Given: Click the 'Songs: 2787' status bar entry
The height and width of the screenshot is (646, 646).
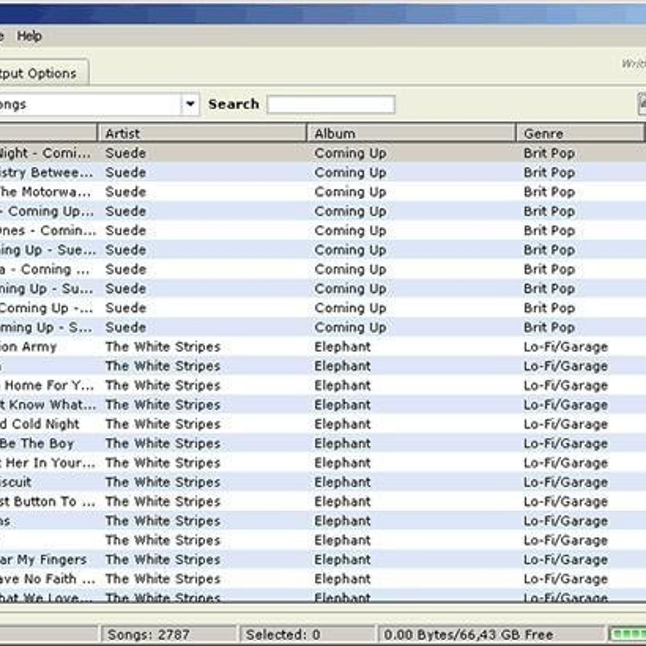Looking at the screenshot, I should (168, 634).
